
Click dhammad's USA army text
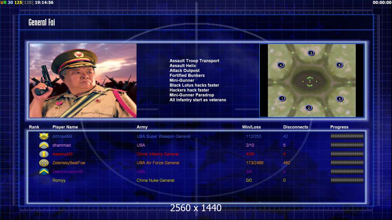[x=141, y=145]
